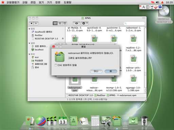174x130 pixels.
Task: Open the '보기' menu
Action: 41,2
